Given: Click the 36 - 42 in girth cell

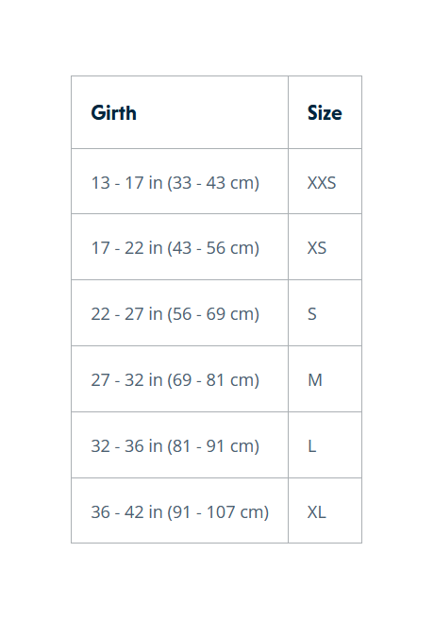Looking at the screenshot, I should (x=179, y=510).
